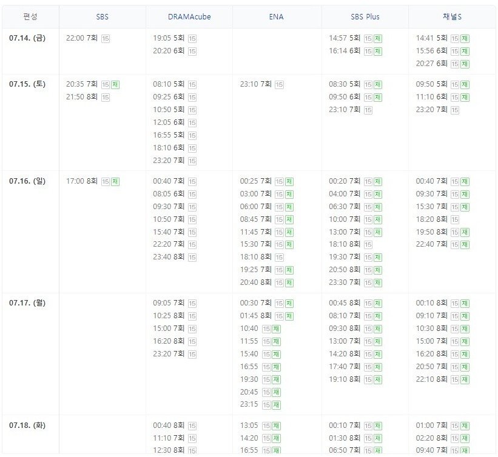Screen dimensions: 498x457
Task: Click SBS Plus entry 01:30 8회
Action: [x=345, y=438]
